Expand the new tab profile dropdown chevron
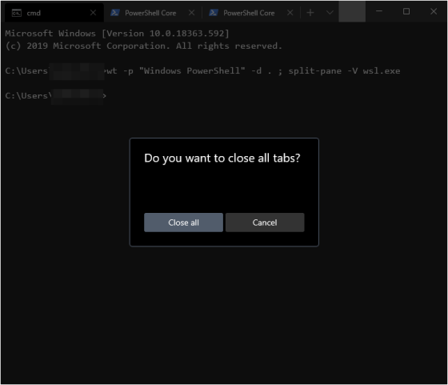Image resolution: width=448 pixels, height=385 pixels. 330,13
